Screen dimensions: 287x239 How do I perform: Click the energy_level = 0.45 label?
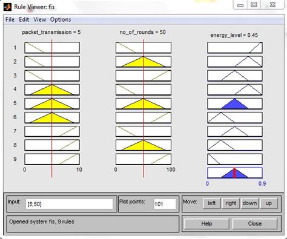click(234, 35)
